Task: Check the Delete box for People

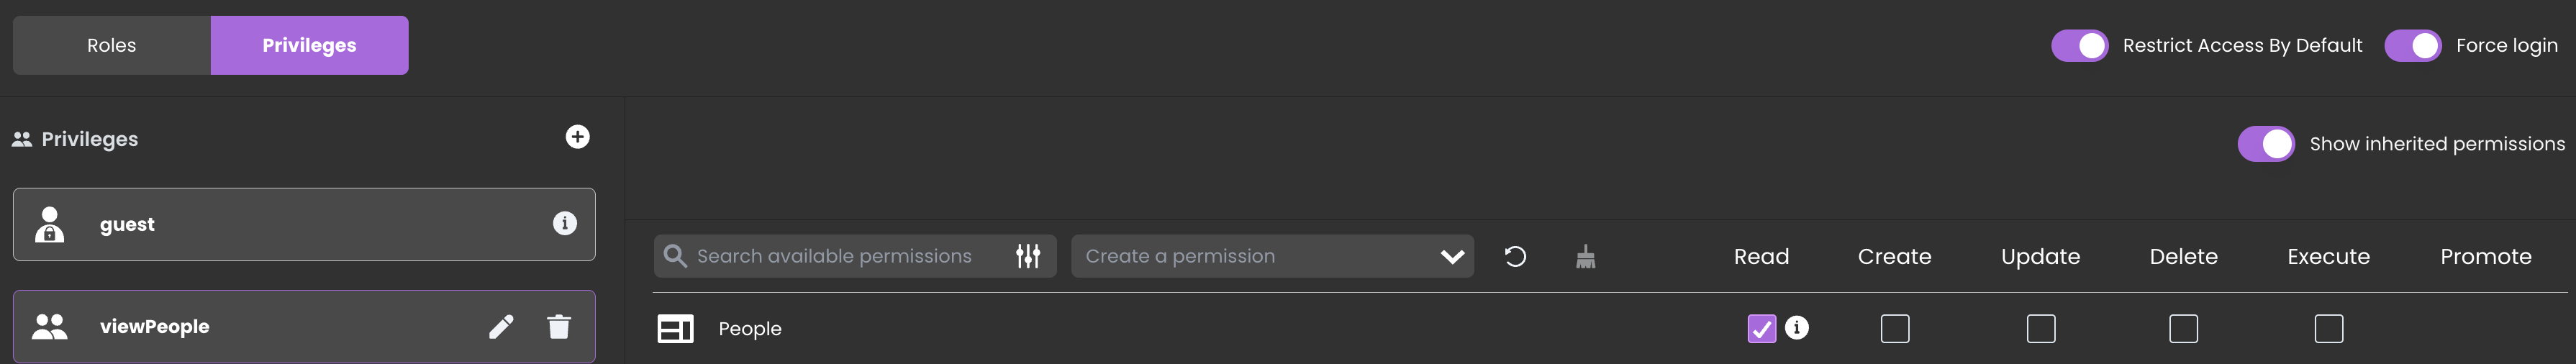Action: tap(2183, 328)
